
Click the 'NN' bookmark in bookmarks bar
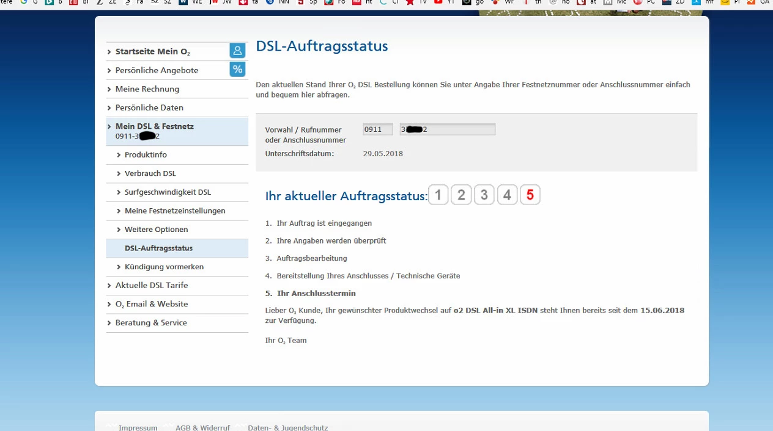(x=278, y=2)
